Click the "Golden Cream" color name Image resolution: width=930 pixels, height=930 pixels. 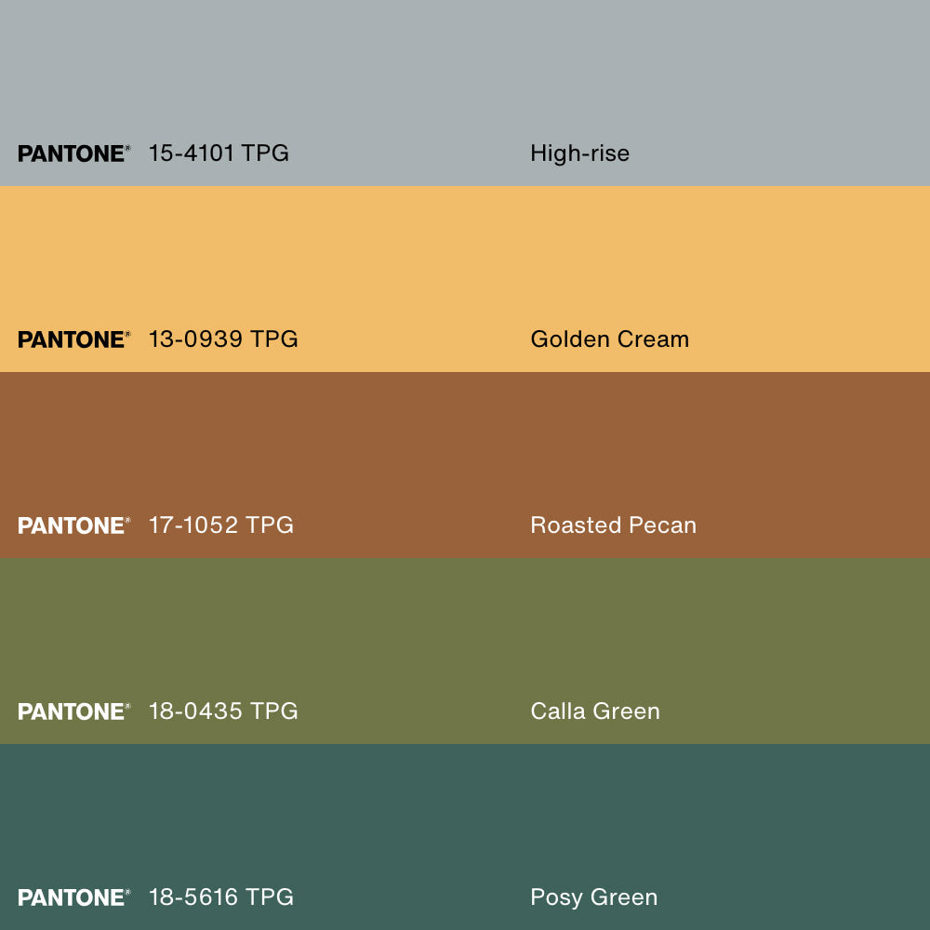tap(609, 339)
